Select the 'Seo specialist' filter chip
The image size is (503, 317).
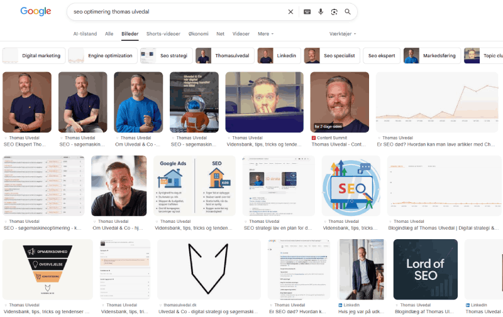pyautogui.click(x=332, y=56)
